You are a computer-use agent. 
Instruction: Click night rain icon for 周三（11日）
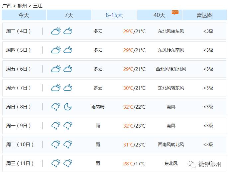68,163
